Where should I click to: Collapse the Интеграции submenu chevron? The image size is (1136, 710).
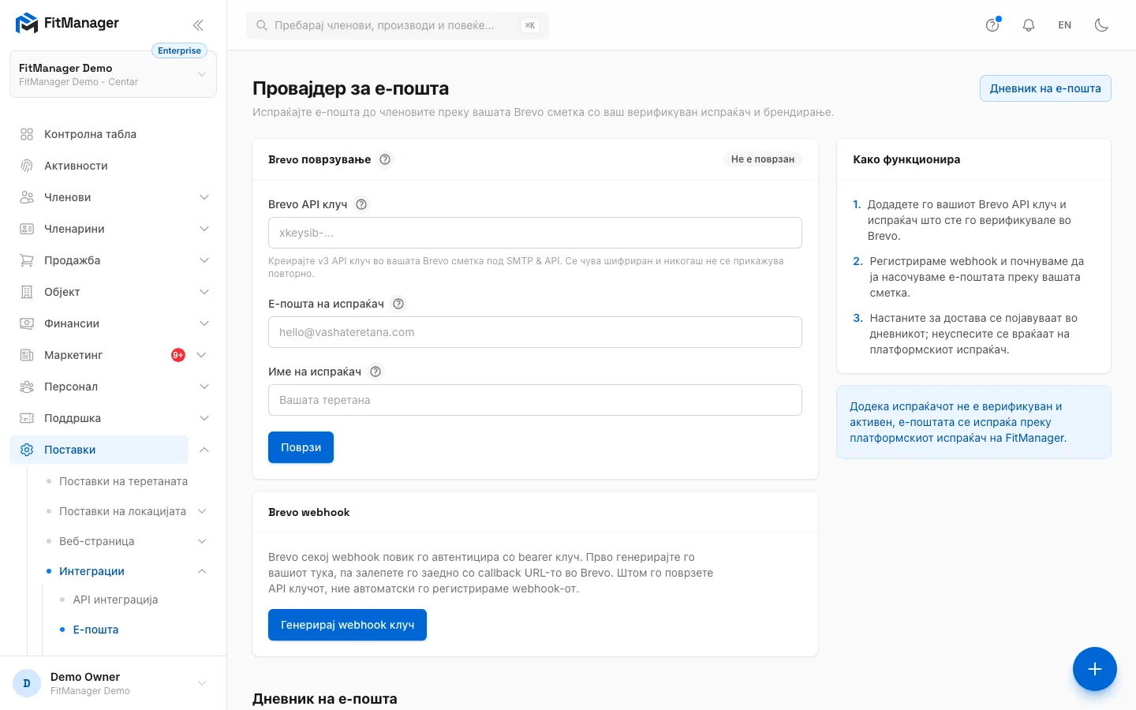point(202,571)
